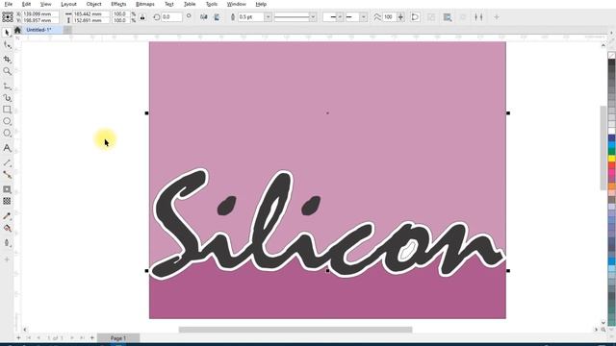616x346 pixels.
Task: Click the new document tab button
Action: pyautogui.click(x=67, y=30)
